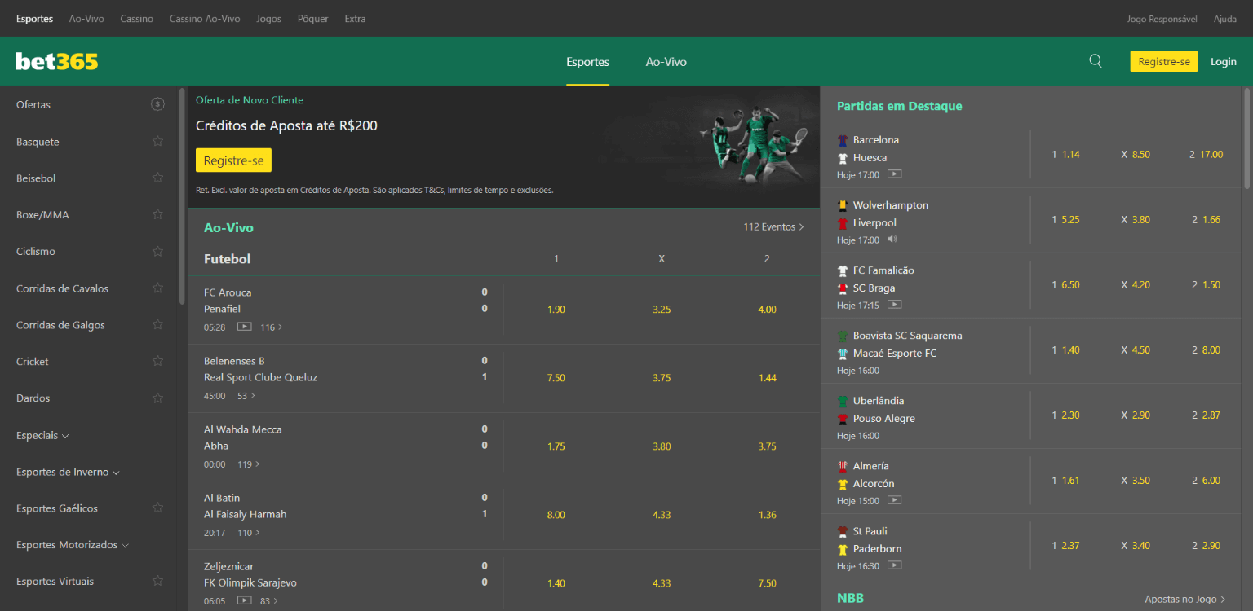Image resolution: width=1253 pixels, height=611 pixels.
Task: Click the yellow header Registre-se button
Action: pos(1164,61)
